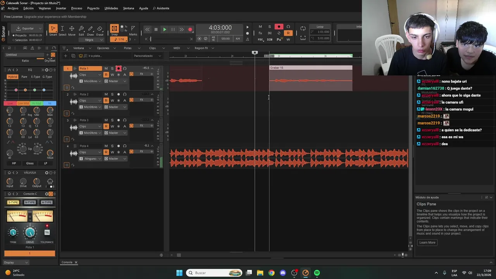Select Hybrid EQ mode
The height and width of the screenshot is (279, 496).
(12, 77)
